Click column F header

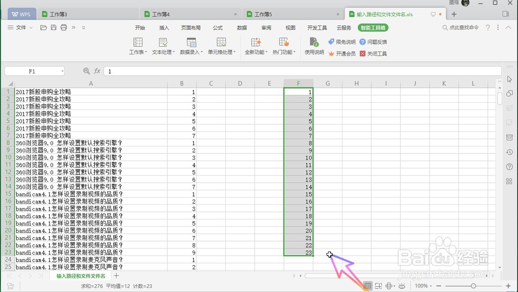pos(298,84)
